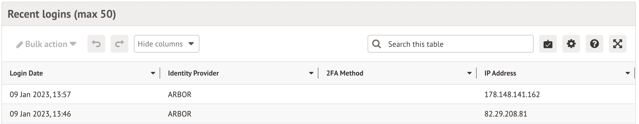Click the calendar checkmark icon

[x=548, y=44]
